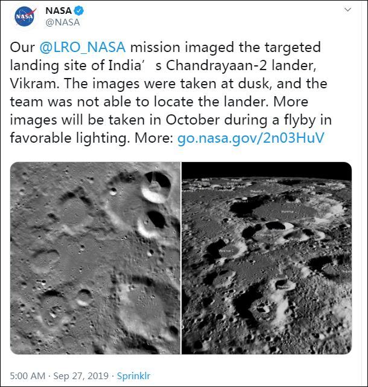This screenshot has width=368, height=387.
Task: Click the NASA logo profile avatar
Action: pyautogui.click(x=24, y=16)
